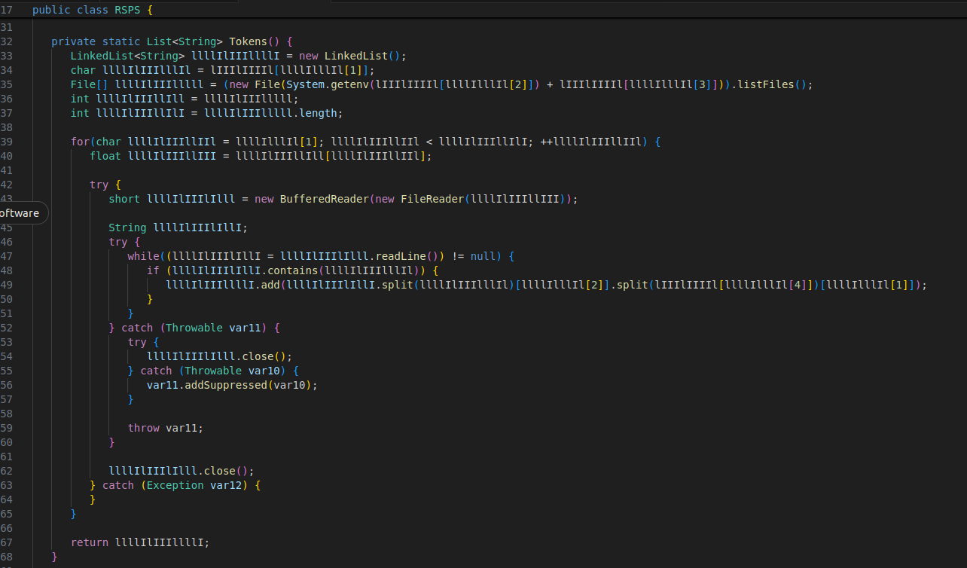Click the closing brace on line 65
This screenshot has width=967, height=568.
pyautogui.click(x=74, y=514)
